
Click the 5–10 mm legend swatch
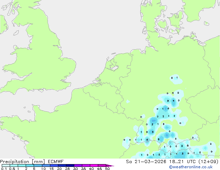click(38, 165)
